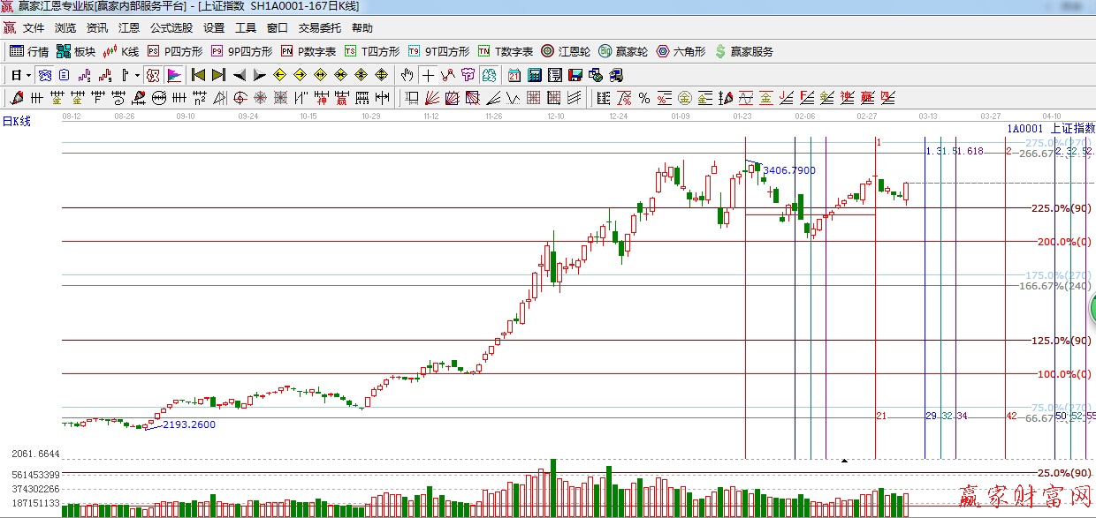Open the 江恩 menu
The width and height of the screenshot is (1096, 518).
pyautogui.click(x=129, y=27)
